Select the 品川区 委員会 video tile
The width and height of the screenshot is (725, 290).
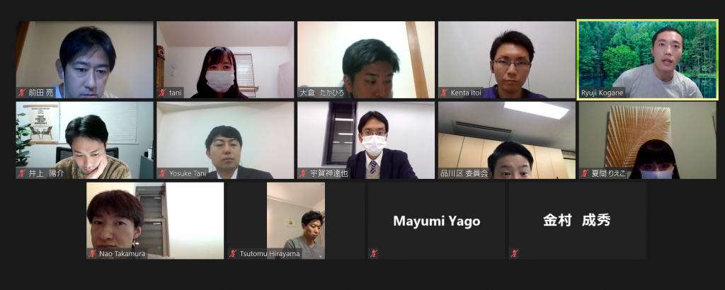click(507, 140)
